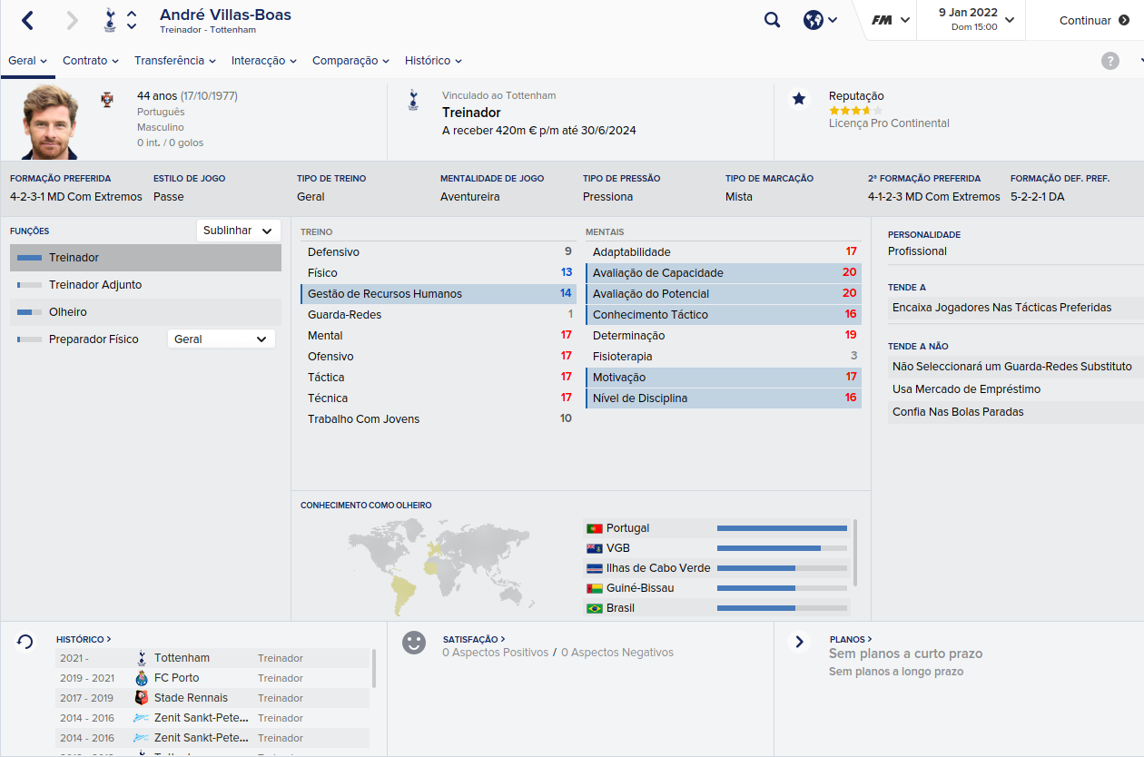Open the PLANOS link

tap(851, 639)
